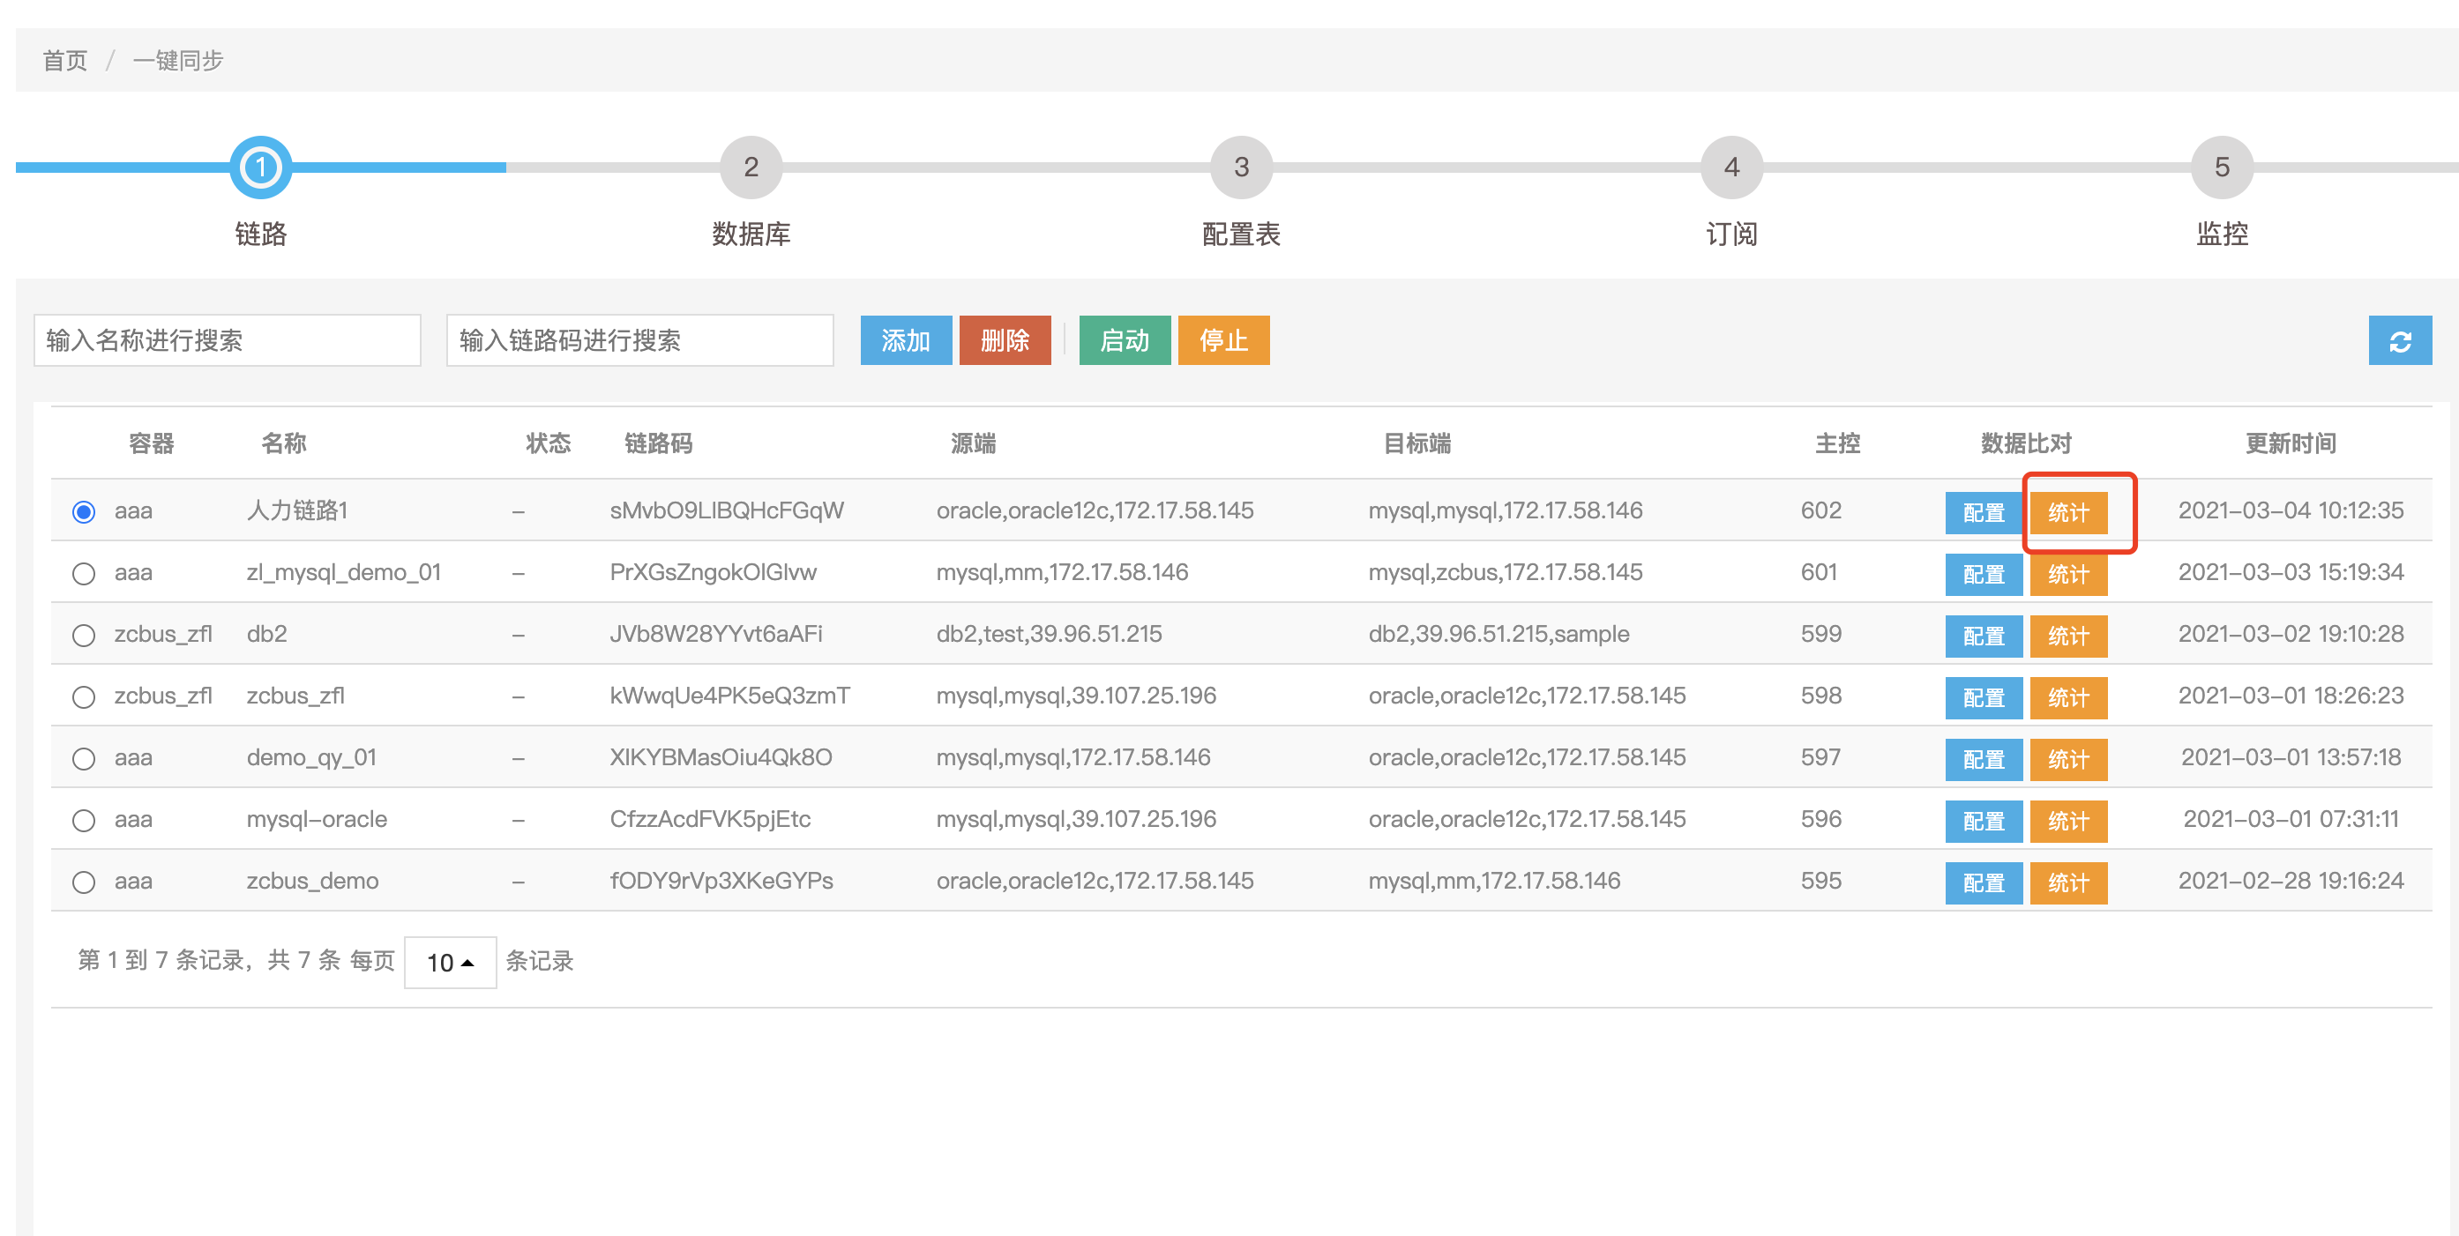Select the radio button for db2 link

point(84,635)
